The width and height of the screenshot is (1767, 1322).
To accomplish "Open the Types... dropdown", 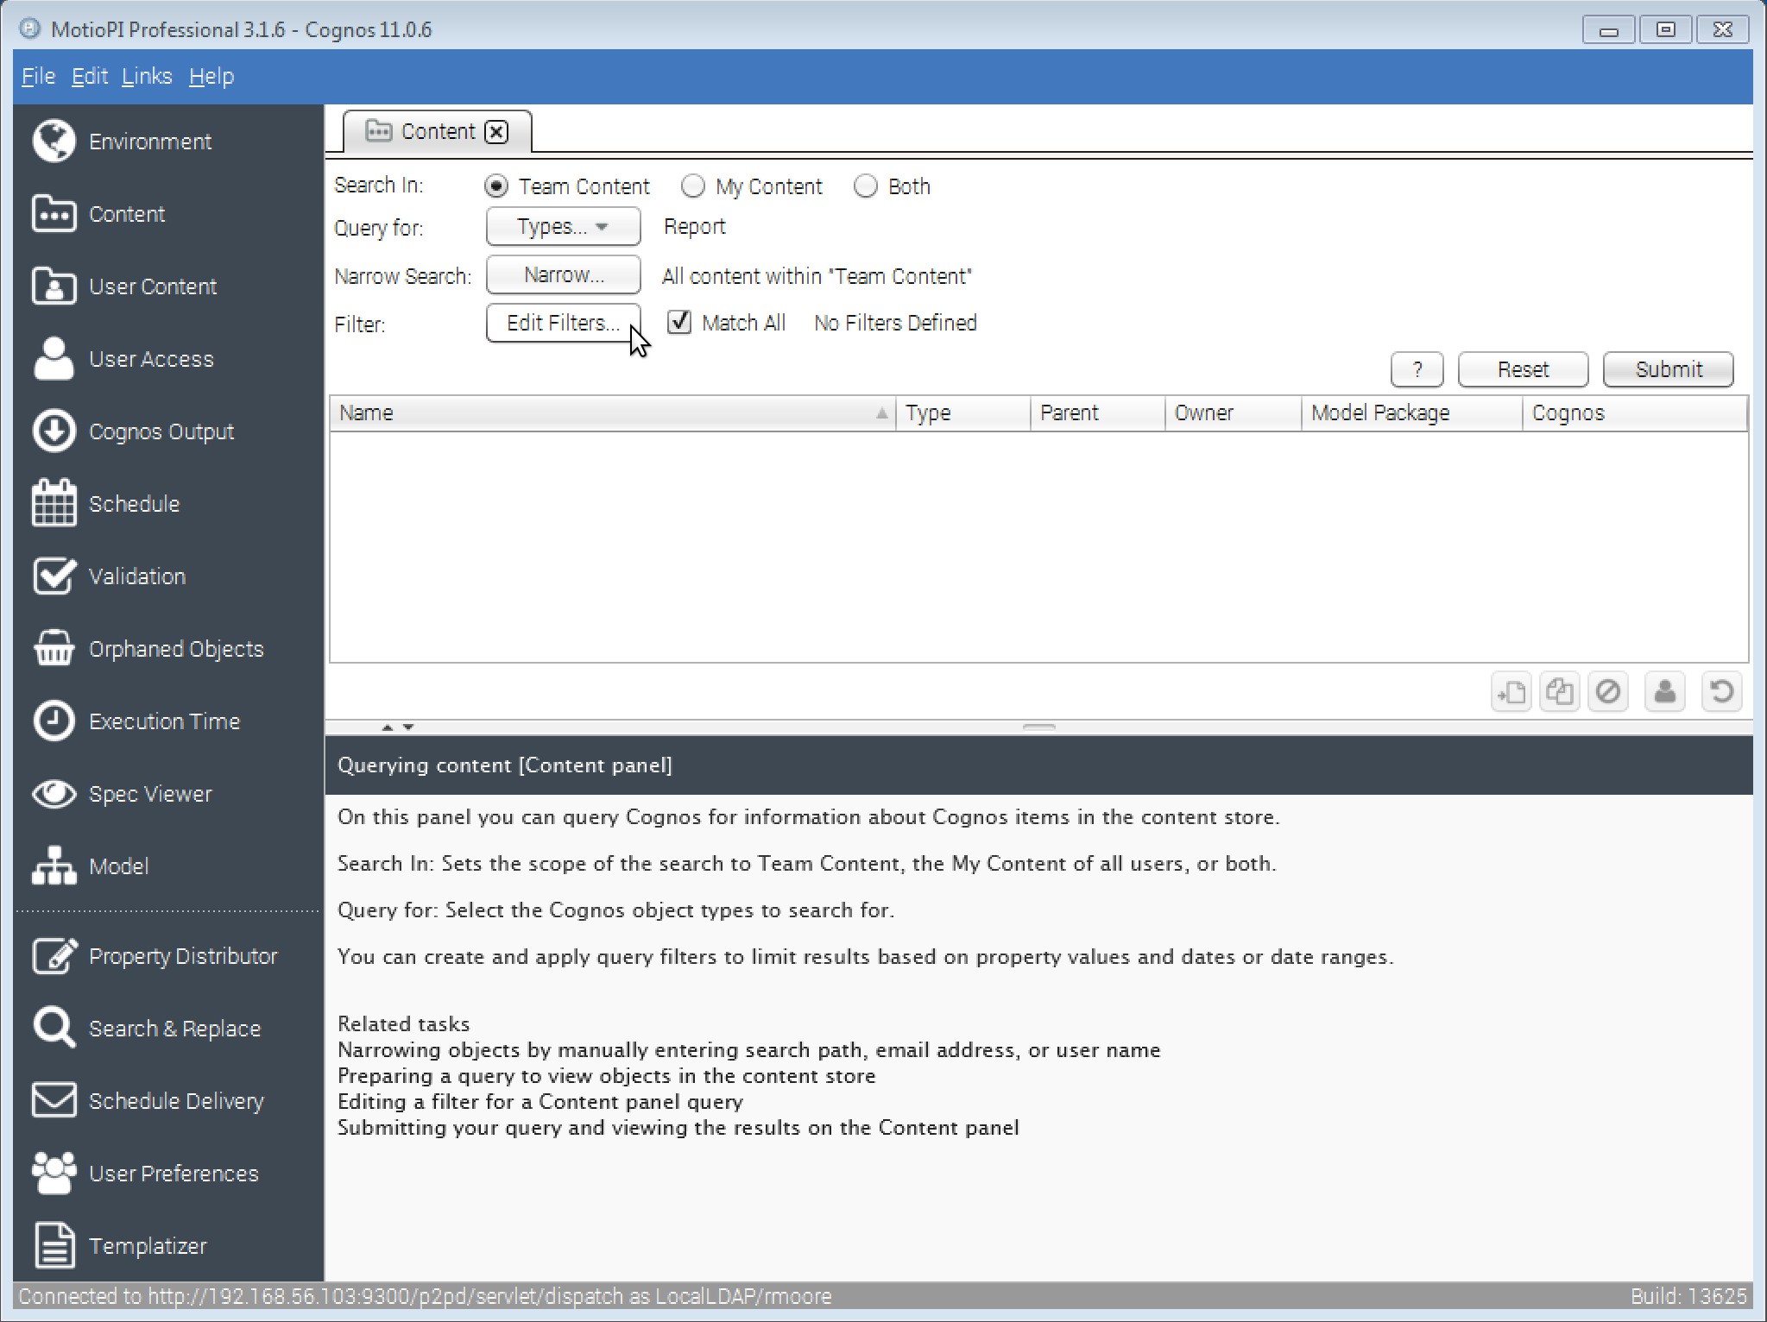I will [x=563, y=227].
